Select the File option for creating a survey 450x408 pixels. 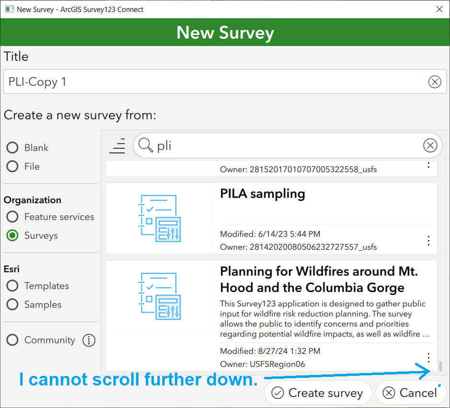(12, 166)
